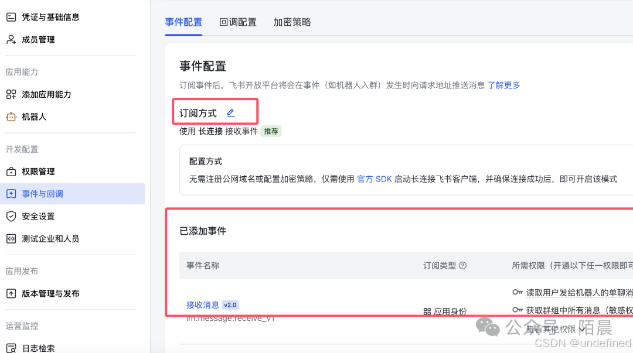Click the 成员管理 person-add icon
Screen dimensions: 633x353
click(11, 39)
